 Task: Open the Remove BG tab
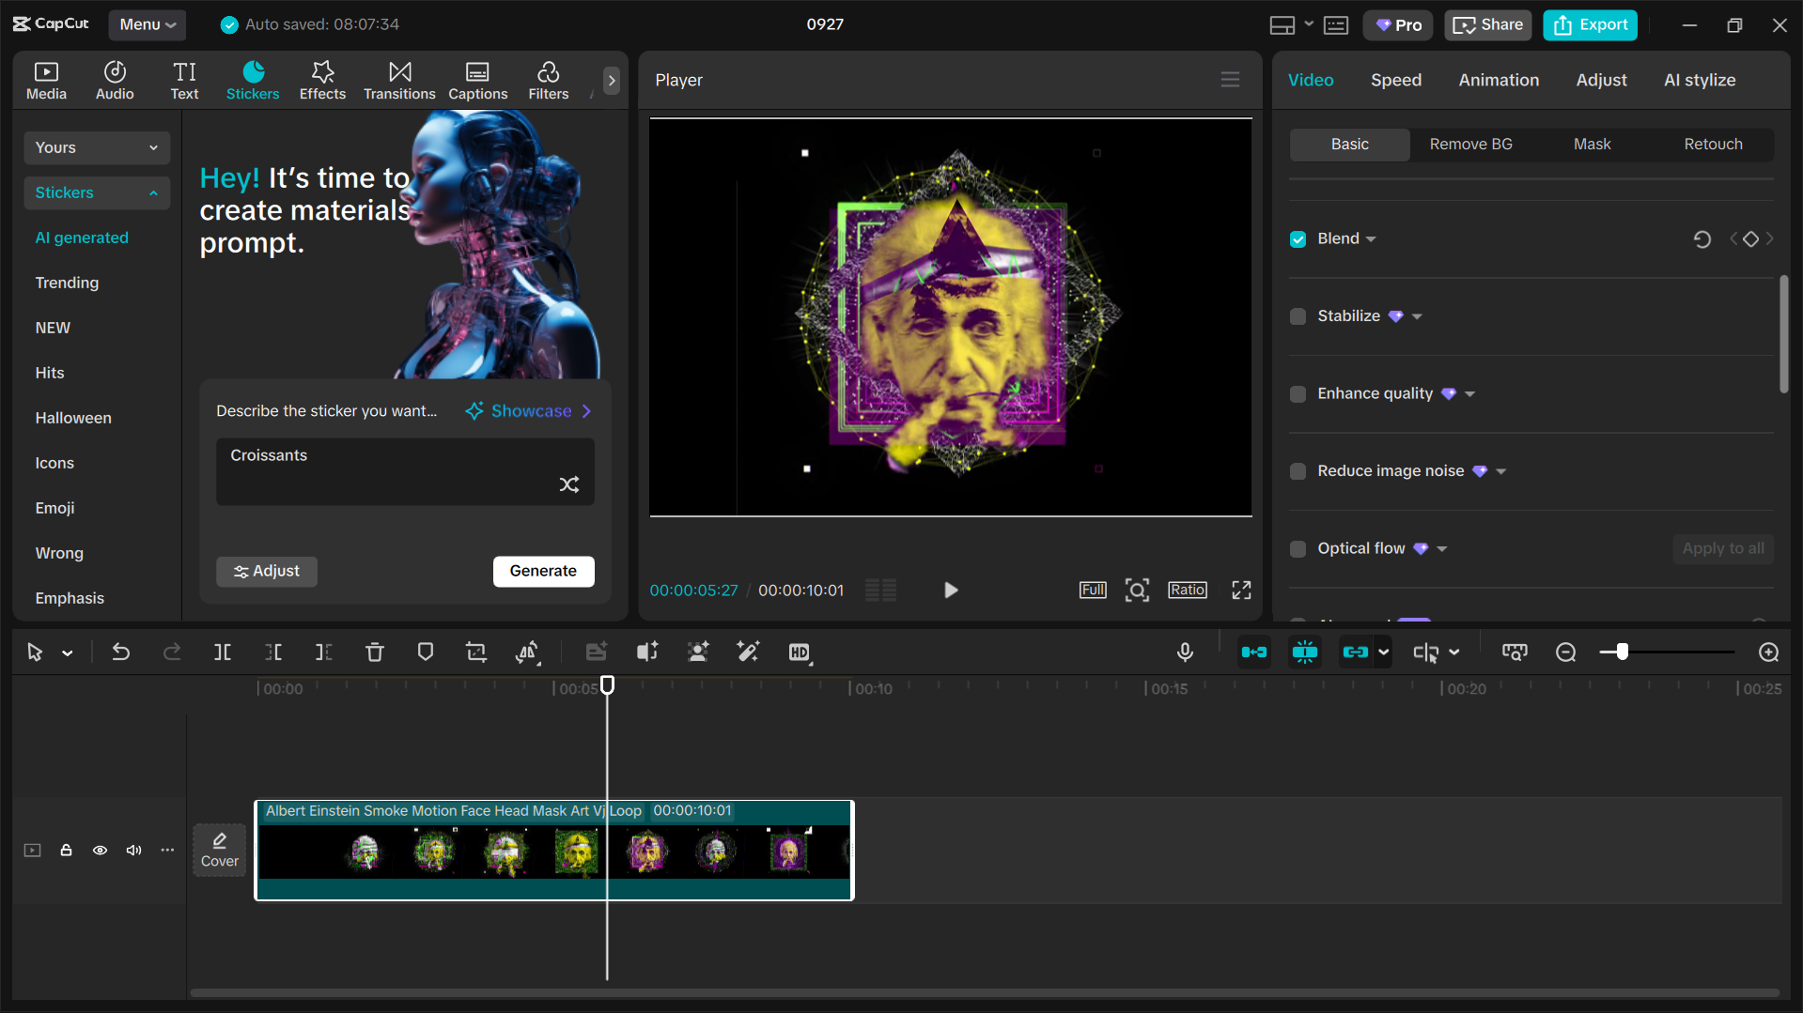click(1470, 144)
